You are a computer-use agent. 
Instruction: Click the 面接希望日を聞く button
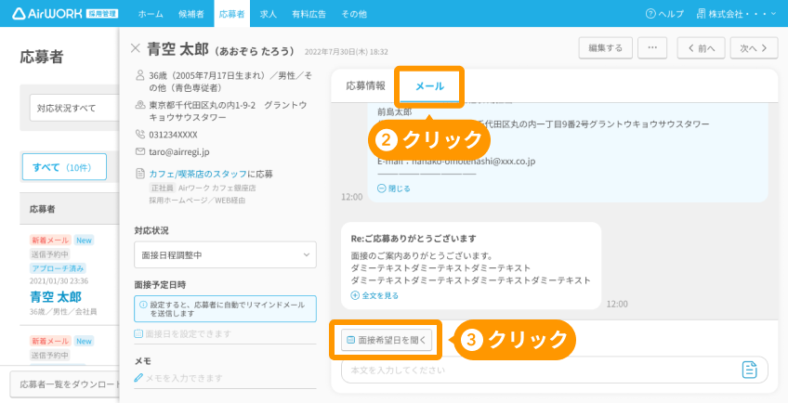tap(386, 340)
